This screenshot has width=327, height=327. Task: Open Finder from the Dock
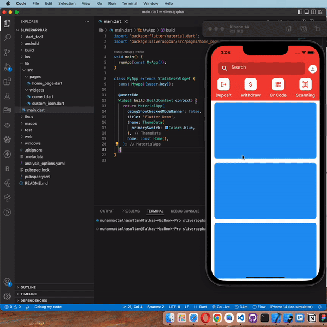pyautogui.click(x=170, y=318)
